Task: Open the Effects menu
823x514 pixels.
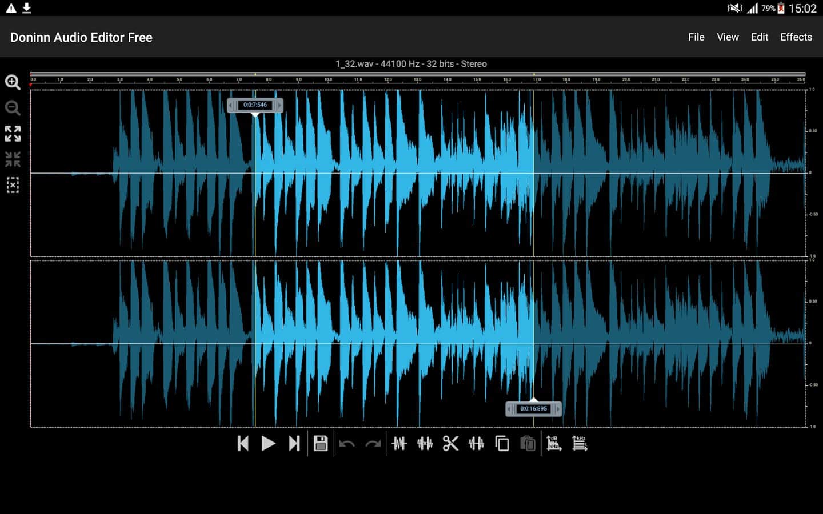Action: (x=796, y=37)
